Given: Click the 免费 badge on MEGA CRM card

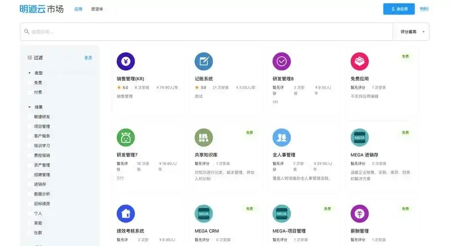Looking at the screenshot, I should click(250, 209).
